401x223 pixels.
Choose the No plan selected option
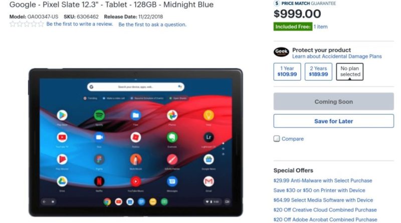[349, 72]
